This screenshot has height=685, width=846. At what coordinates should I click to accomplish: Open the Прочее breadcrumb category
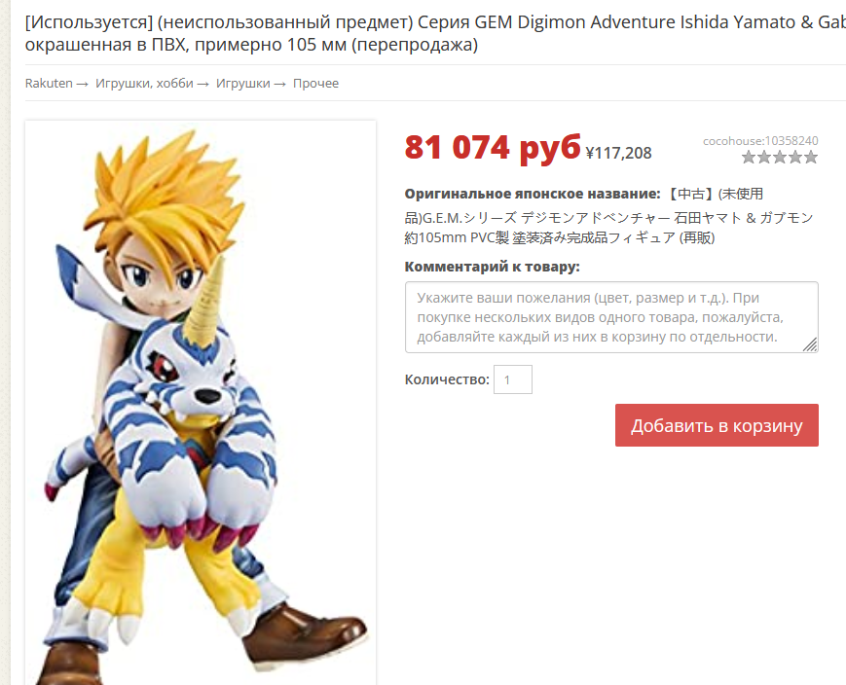pos(315,84)
